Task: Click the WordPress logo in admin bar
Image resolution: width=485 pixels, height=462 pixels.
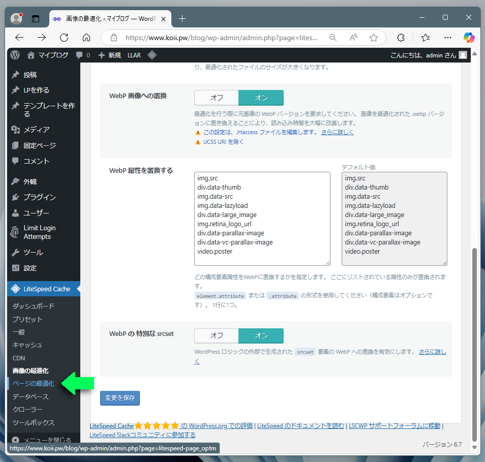Action: pyautogui.click(x=15, y=55)
